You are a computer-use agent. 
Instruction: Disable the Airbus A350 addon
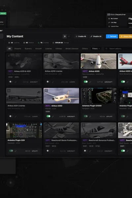[49, 116]
